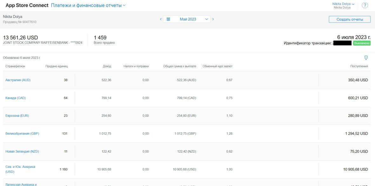
Task: Select the 75,20 USD proceeds value
Action: click(x=359, y=151)
